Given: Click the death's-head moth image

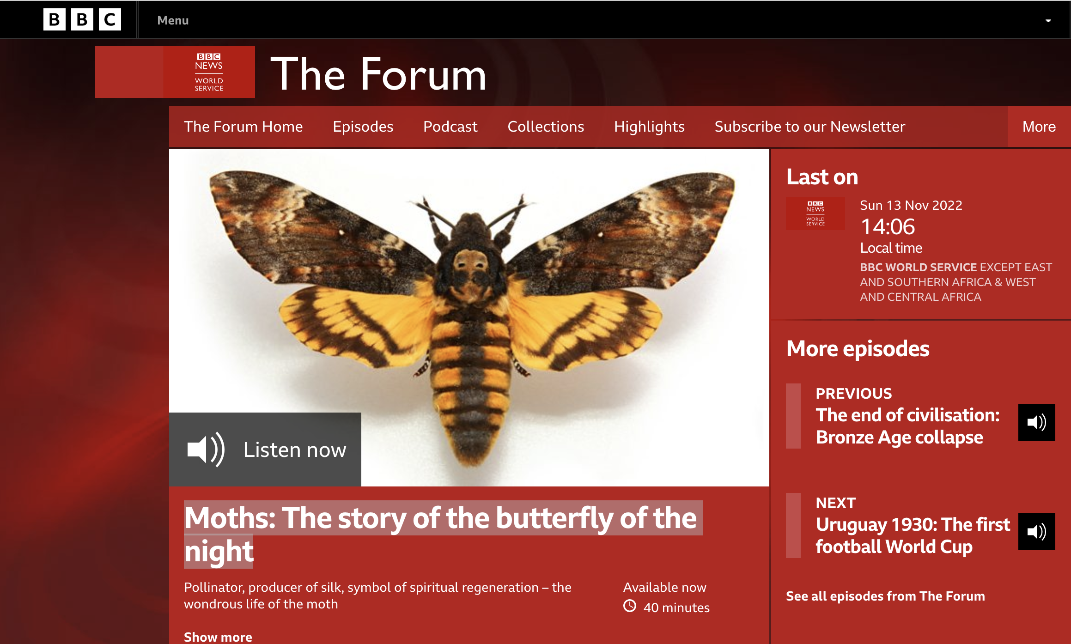Looking at the screenshot, I should [x=469, y=317].
